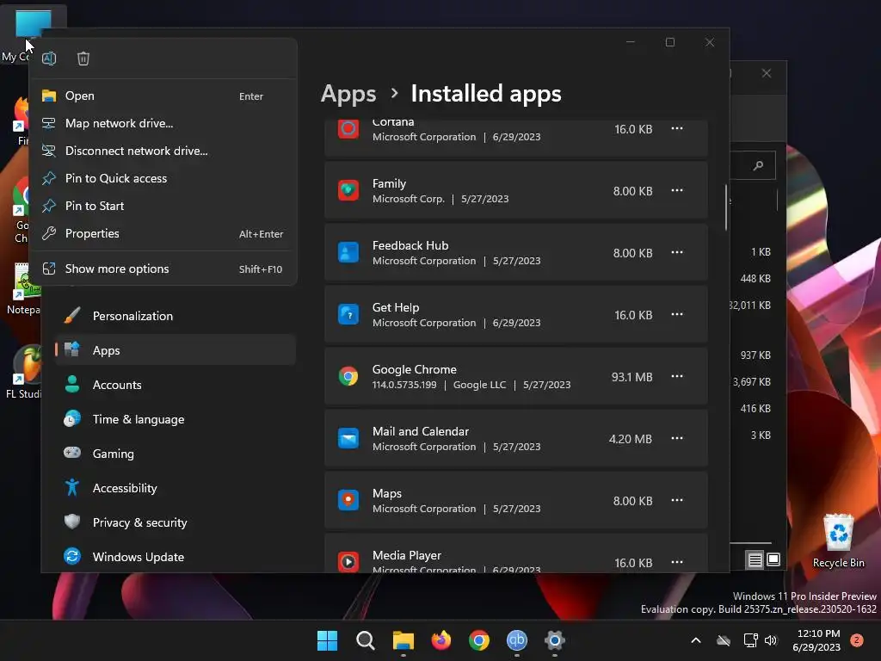Select the Recycle Bin desktop icon

pyautogui.click(x=838, y=541)
